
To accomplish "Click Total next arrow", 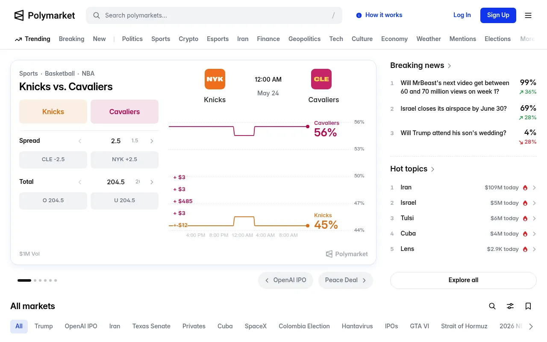I will pos(152,182).
